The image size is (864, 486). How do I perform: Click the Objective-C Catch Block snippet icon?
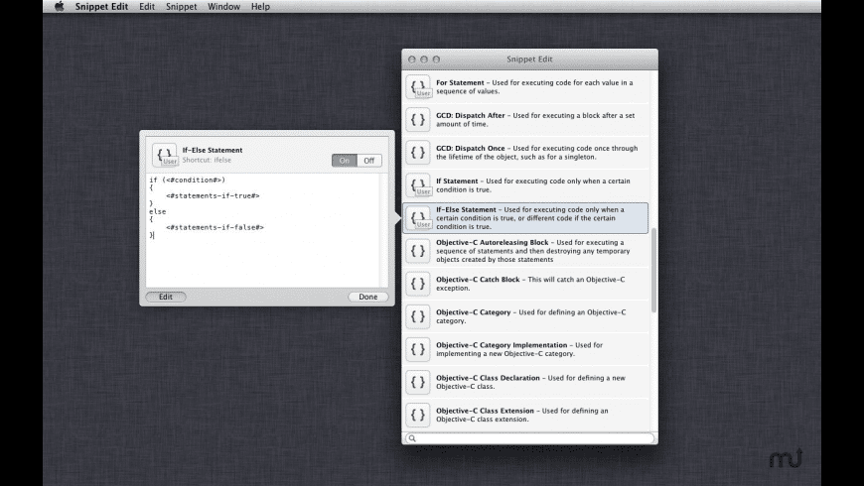point(418,284)
